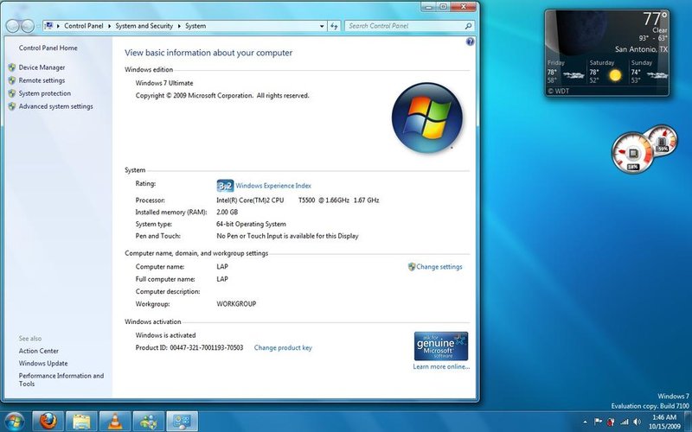Expand arrow after Control Panel breadcrumb

pyautogui.click(x=110, y=26)
